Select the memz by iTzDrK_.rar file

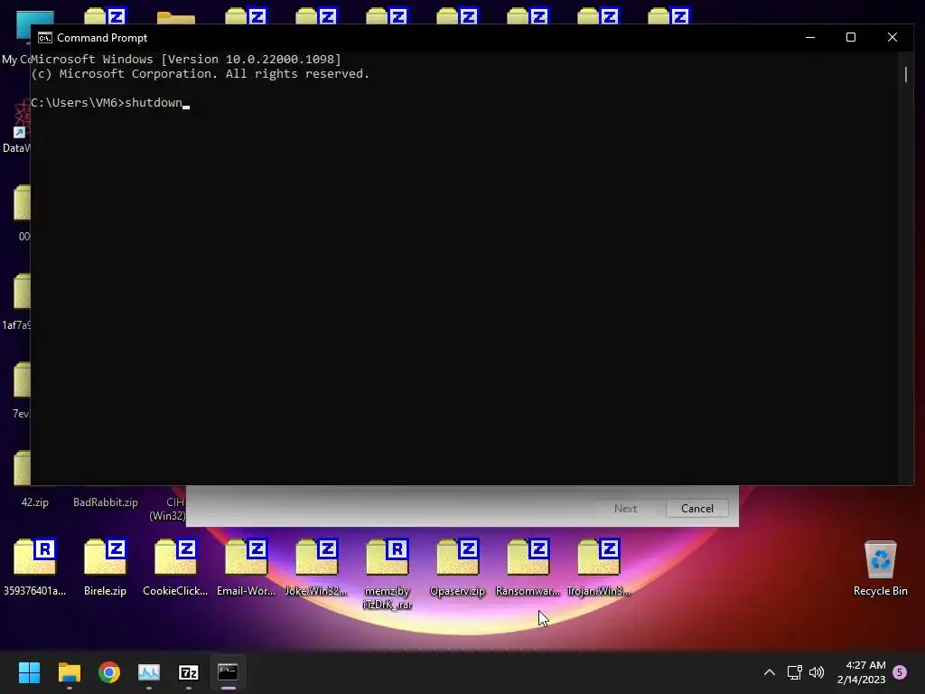[x=387, y=574]
